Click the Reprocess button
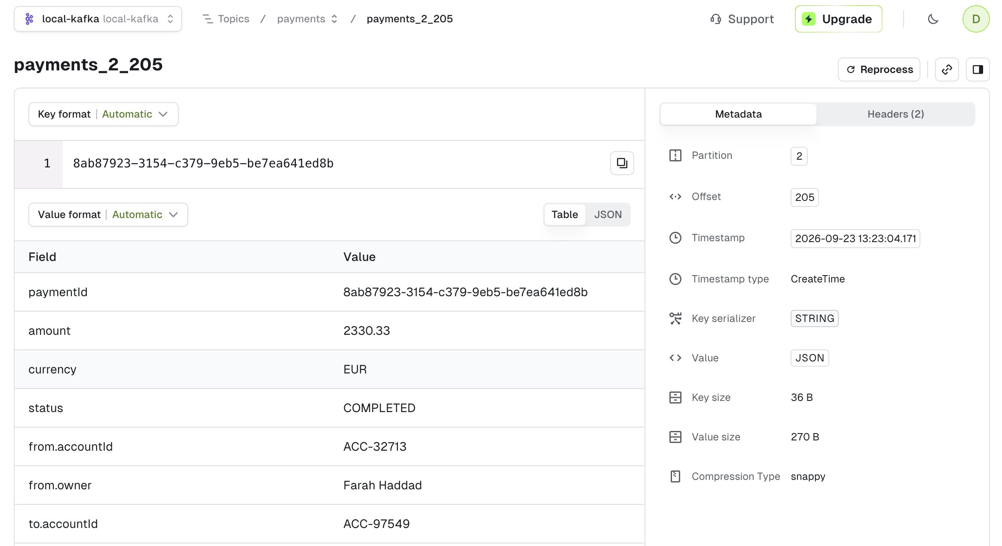Image resolution: width=1002 pixels, height=546 pixels. (x=879, y=70)
